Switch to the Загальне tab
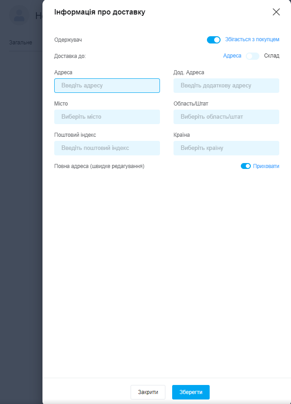Screen dimensions: 291x404 tap(21, 43)
